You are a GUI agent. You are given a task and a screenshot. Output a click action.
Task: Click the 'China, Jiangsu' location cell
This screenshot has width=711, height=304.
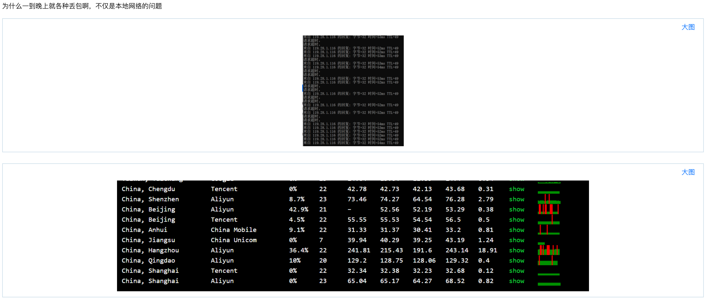point(148,240)
